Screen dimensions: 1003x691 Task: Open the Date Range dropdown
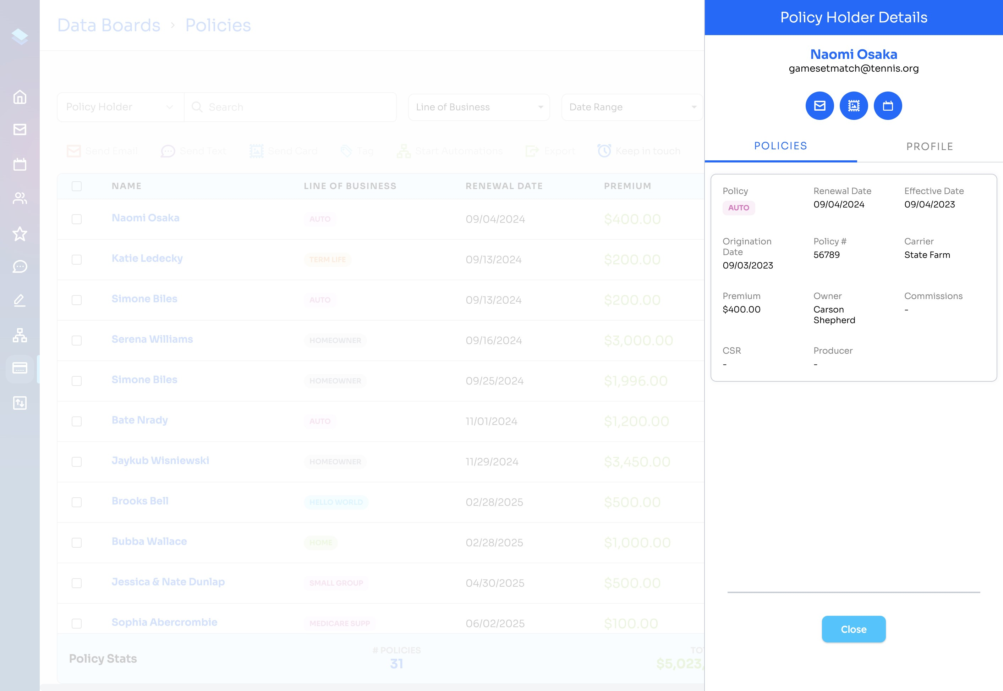coord(632,107)
